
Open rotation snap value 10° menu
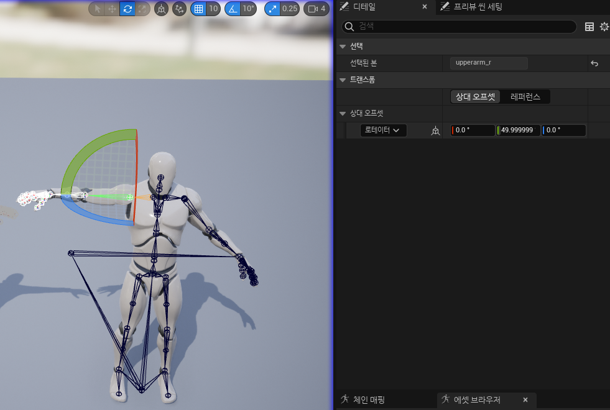248,9
